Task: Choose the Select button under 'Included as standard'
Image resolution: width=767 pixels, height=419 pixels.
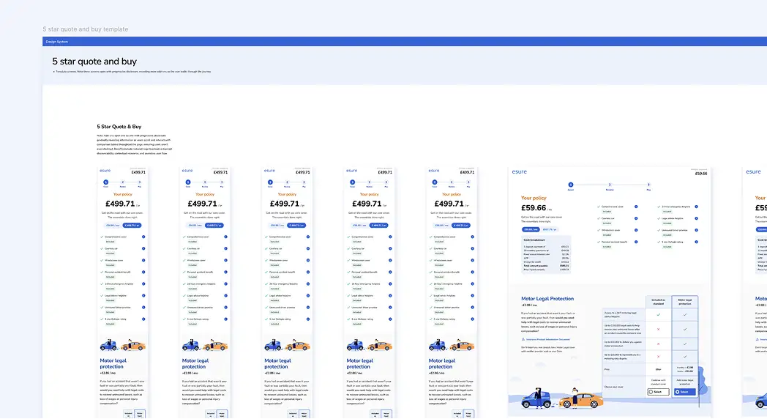Action: point(659,392)
